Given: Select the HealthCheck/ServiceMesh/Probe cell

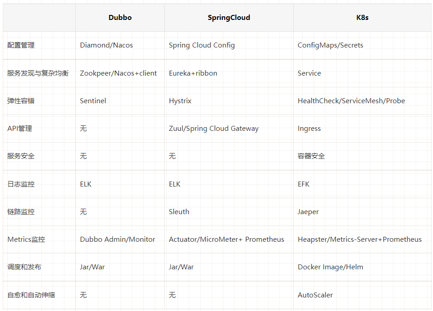Looking at the screenshot, I should pyautogui.click(x=351, y=101).
